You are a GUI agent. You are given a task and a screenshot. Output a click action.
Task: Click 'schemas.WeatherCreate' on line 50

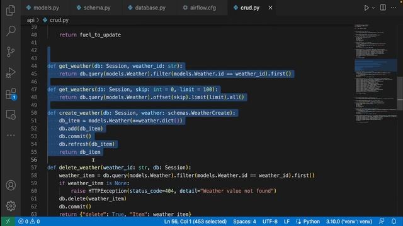[199, 113]
